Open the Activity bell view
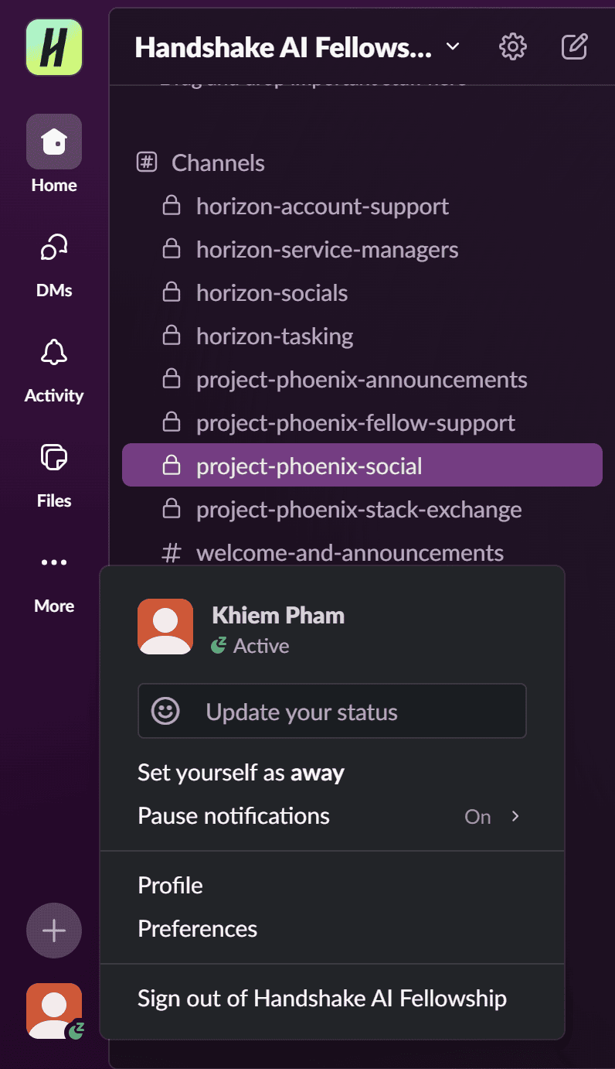The image size is (615, 1069). 54,353
